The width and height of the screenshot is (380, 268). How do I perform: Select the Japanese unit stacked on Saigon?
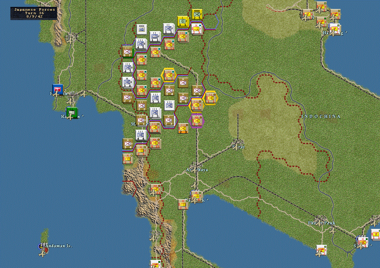coord(363,242)
